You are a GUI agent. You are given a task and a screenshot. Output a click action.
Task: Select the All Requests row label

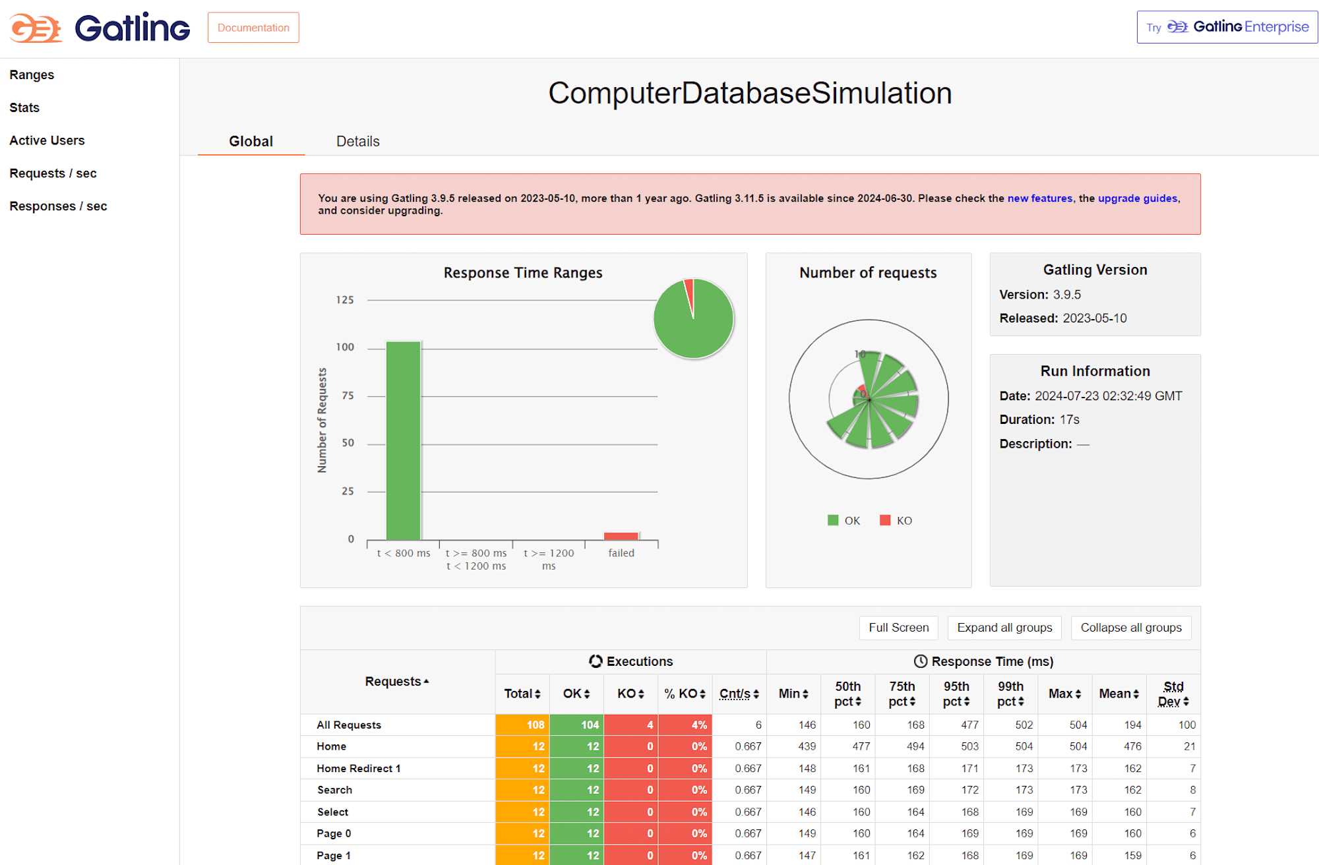tap(349, 725)
